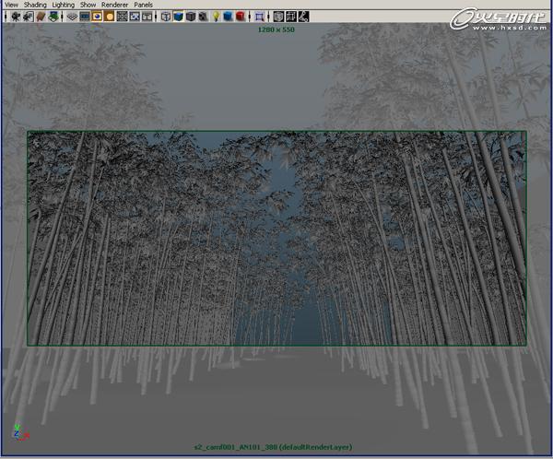Click the Textured display icon
553x459 pixels.
pos(202,16)
